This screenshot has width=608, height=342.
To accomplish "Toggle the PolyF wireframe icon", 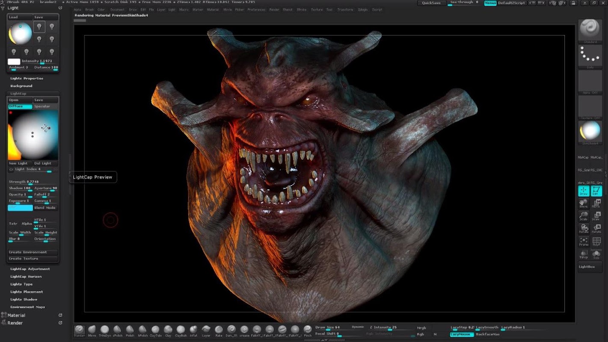I will pos(596,242).
